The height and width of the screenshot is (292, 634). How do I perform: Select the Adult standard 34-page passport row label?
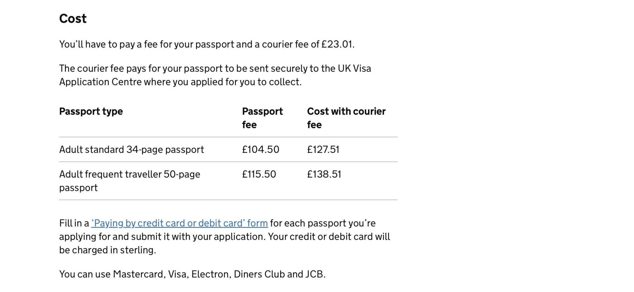click(132, 149)
